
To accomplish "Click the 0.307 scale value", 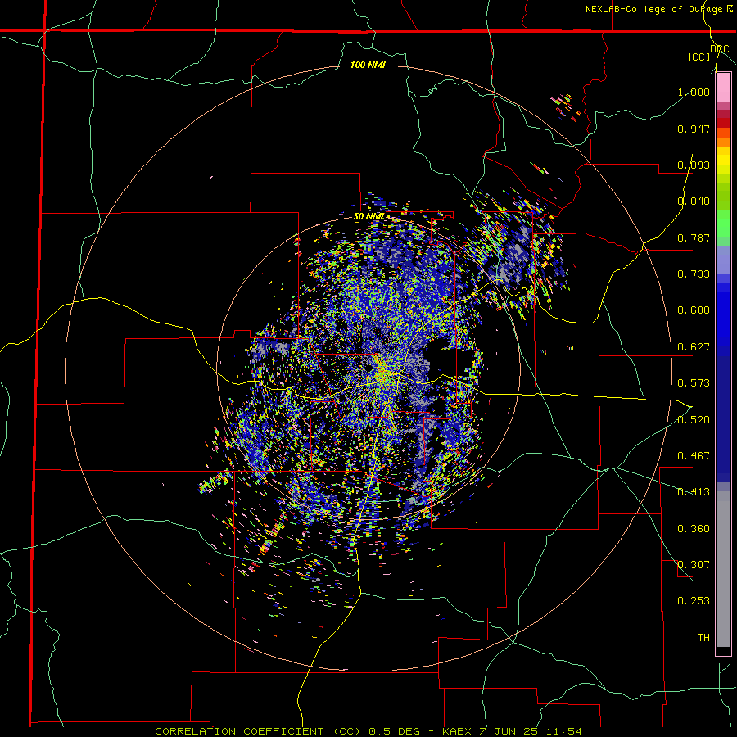I will (694, 565).
